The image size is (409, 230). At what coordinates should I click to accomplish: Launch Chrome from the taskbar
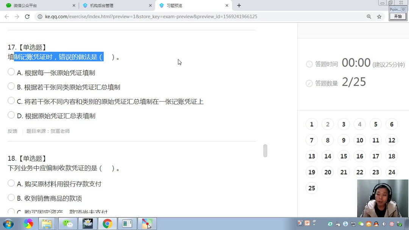pyautogui.click(x=108, y=224)
